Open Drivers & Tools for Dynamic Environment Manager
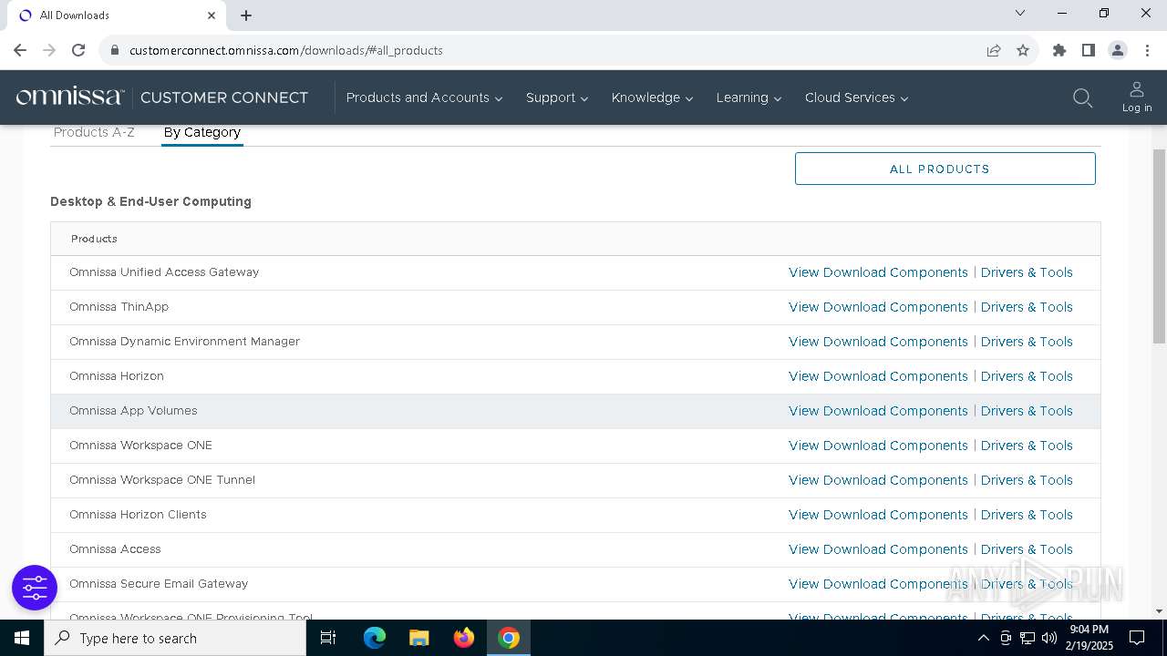Viewport: 1167px width, 656px height. pyautogui.click(x=1027, y=342)
